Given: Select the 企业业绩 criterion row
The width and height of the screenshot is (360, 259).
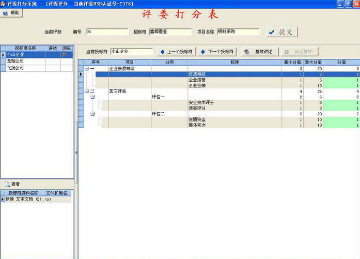Looking at the screenshot, I should [x=228, y=85].
